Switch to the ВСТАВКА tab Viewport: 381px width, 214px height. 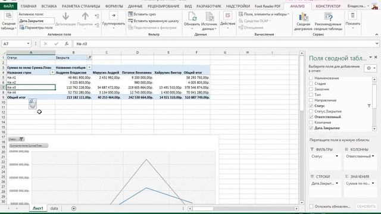[x=49, y=6]
